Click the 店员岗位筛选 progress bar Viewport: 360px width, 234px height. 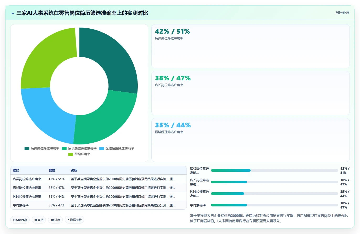[274, 170]
